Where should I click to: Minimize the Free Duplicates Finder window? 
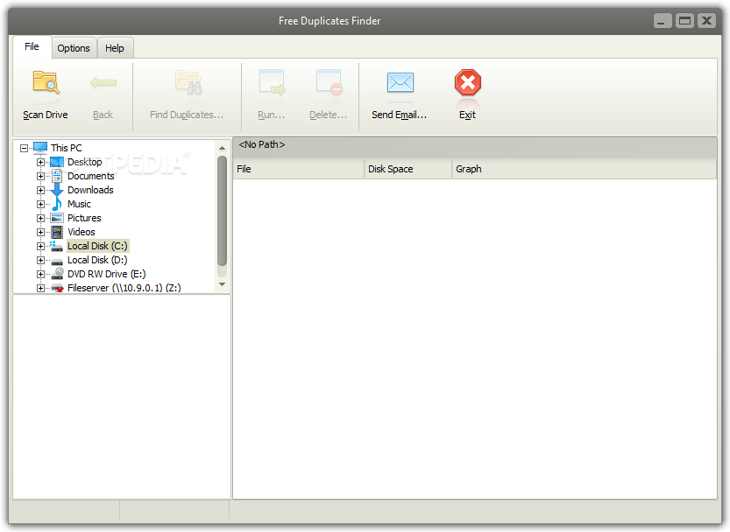coord(662,20)
